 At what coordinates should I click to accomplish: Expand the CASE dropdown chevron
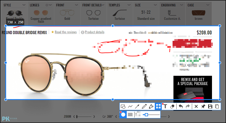tap(208, 5)
